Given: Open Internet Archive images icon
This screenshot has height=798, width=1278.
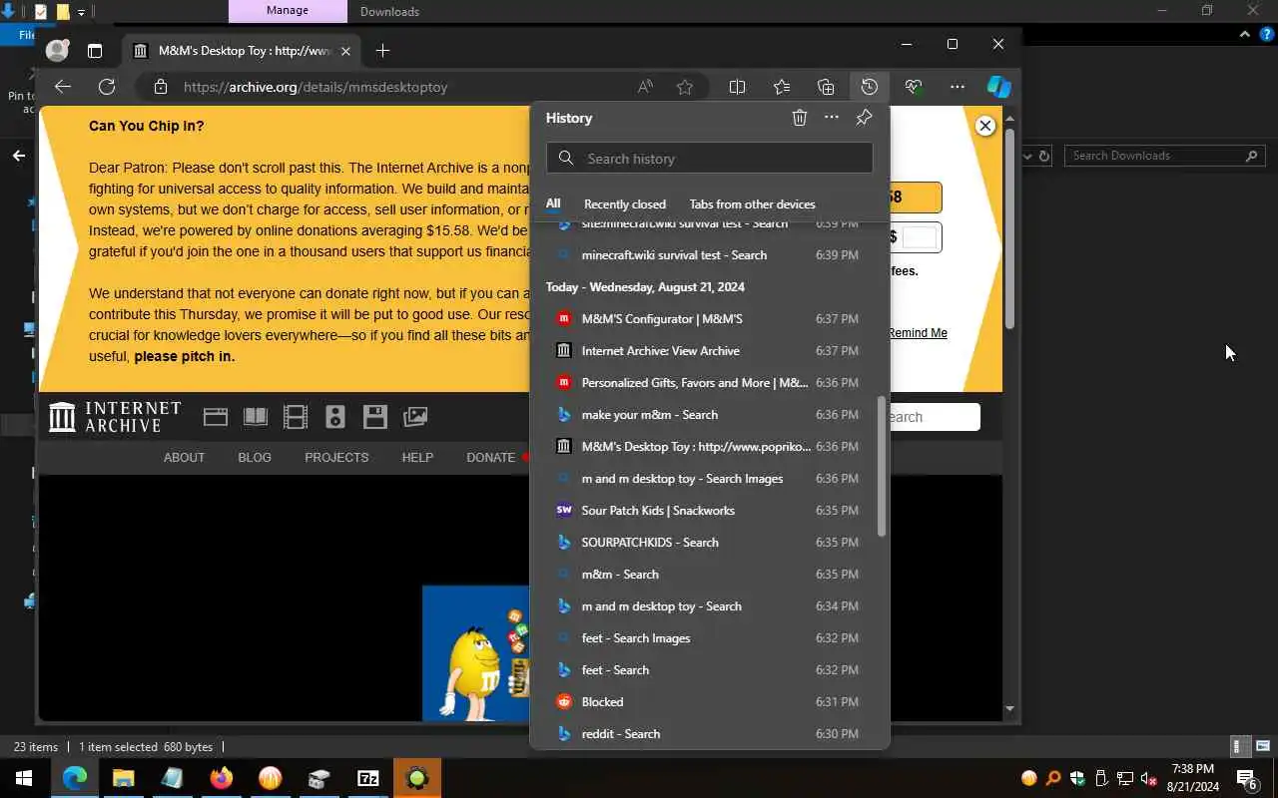Looking at the screenshot, I should 415,417.
